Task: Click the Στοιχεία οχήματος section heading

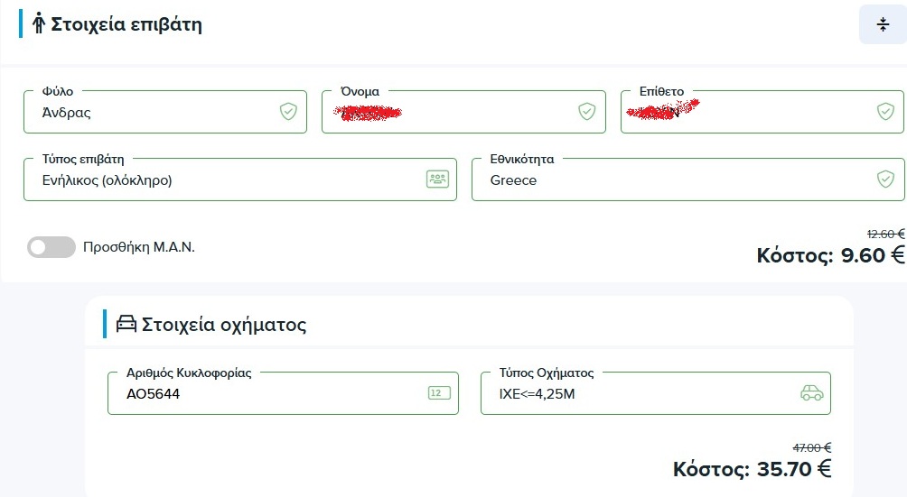Action: click(224, 325)
